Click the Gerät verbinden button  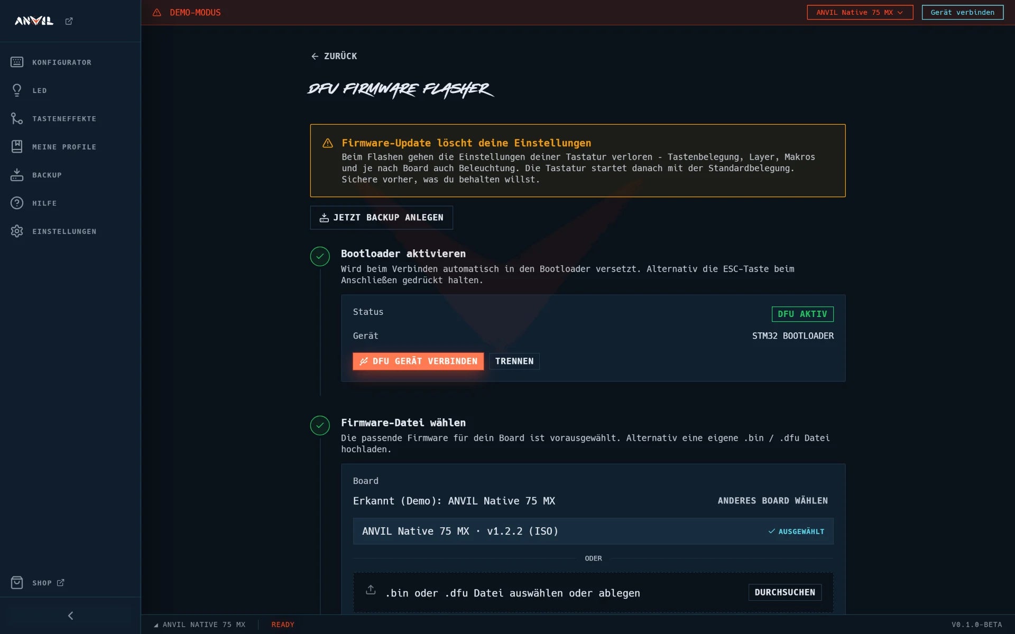tap(962, 13)
